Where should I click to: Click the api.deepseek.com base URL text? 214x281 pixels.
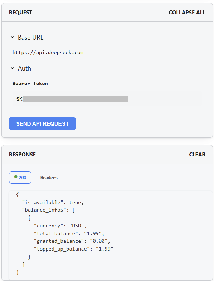click(48, 53)
